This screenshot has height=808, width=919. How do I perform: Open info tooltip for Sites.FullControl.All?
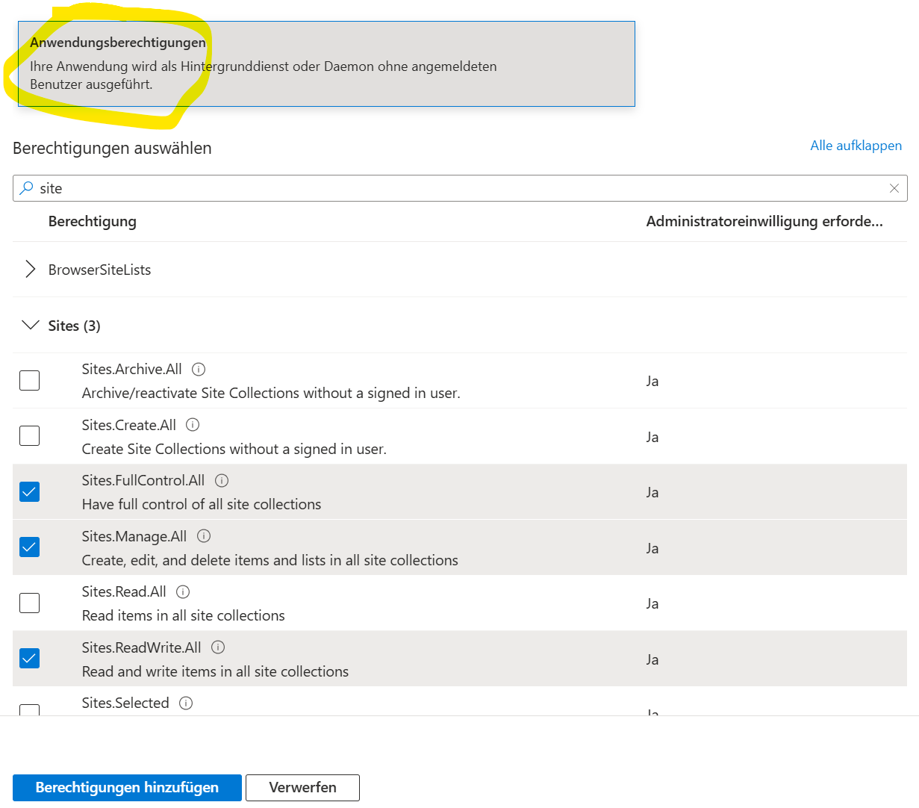tap(222, 481)
